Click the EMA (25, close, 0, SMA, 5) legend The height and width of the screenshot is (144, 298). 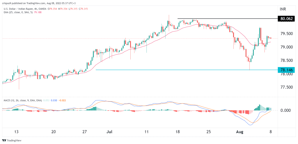(18, 12)
